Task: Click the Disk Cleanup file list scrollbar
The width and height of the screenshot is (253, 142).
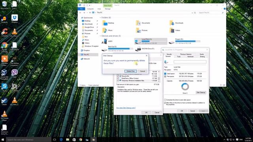Action: [x=159, y=76]
